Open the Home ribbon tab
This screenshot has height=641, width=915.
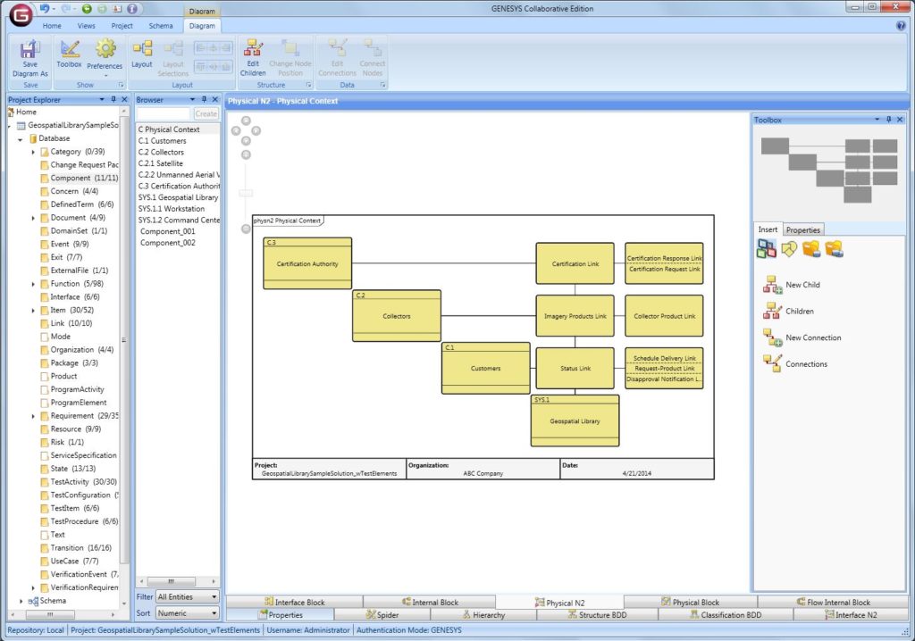tap(51, 26)
